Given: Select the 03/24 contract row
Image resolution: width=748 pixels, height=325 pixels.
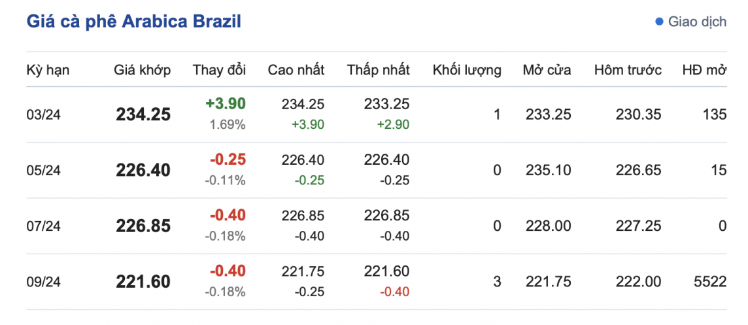Looking at the screenshot, I should pyautogui.click(x=43, y=115).
